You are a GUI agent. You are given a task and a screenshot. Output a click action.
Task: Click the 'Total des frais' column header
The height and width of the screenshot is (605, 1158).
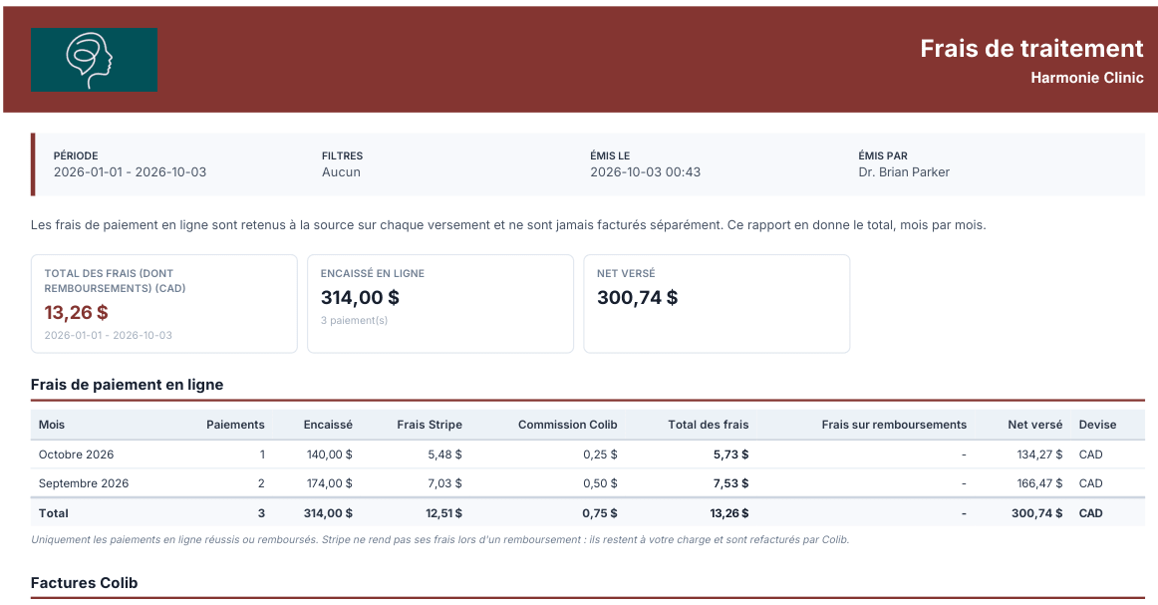[x=709, y=425]
